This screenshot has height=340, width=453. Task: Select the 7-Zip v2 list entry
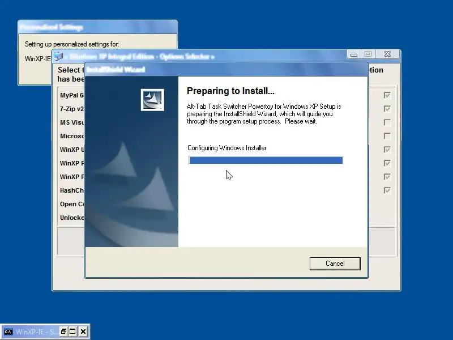click(x=72, y=109)
